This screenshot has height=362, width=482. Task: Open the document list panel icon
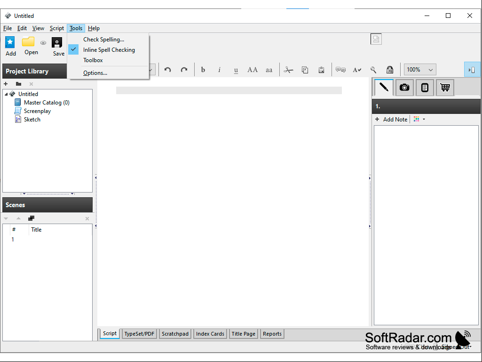pyautogui.click(x=425, y=88)
